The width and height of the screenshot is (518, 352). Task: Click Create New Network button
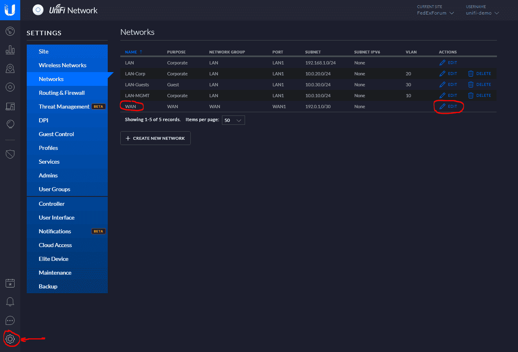156,138
